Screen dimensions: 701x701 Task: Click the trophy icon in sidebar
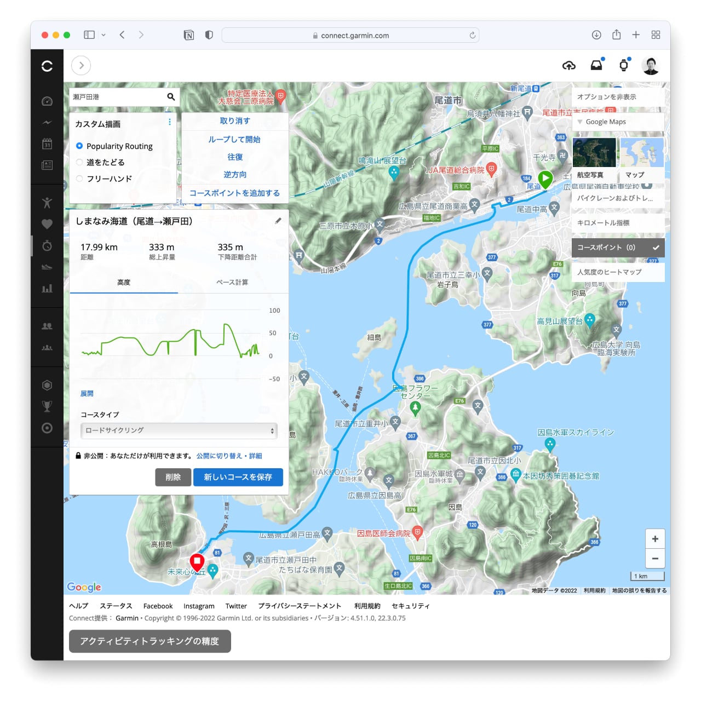click(x=47, y=406)
